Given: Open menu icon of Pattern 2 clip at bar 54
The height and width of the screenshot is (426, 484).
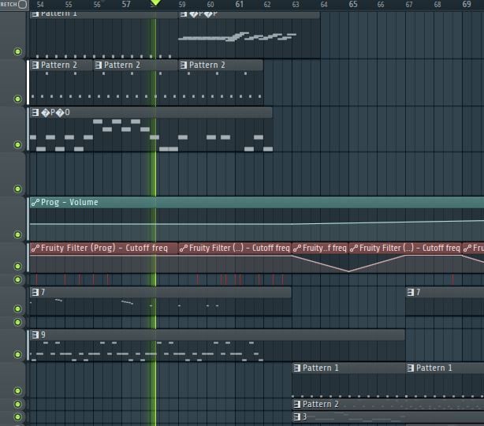Looking at the screenshot, I should pos(35,65).
